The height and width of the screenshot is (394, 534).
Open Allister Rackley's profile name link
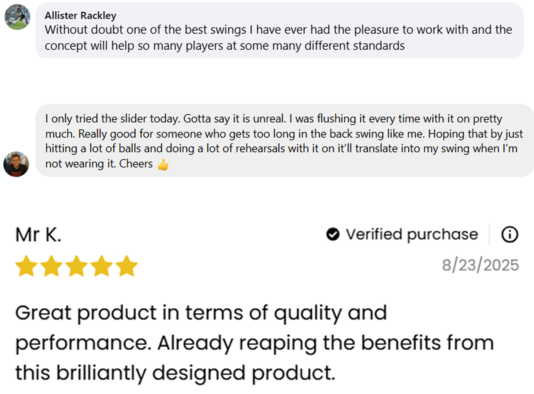[80, 16]
